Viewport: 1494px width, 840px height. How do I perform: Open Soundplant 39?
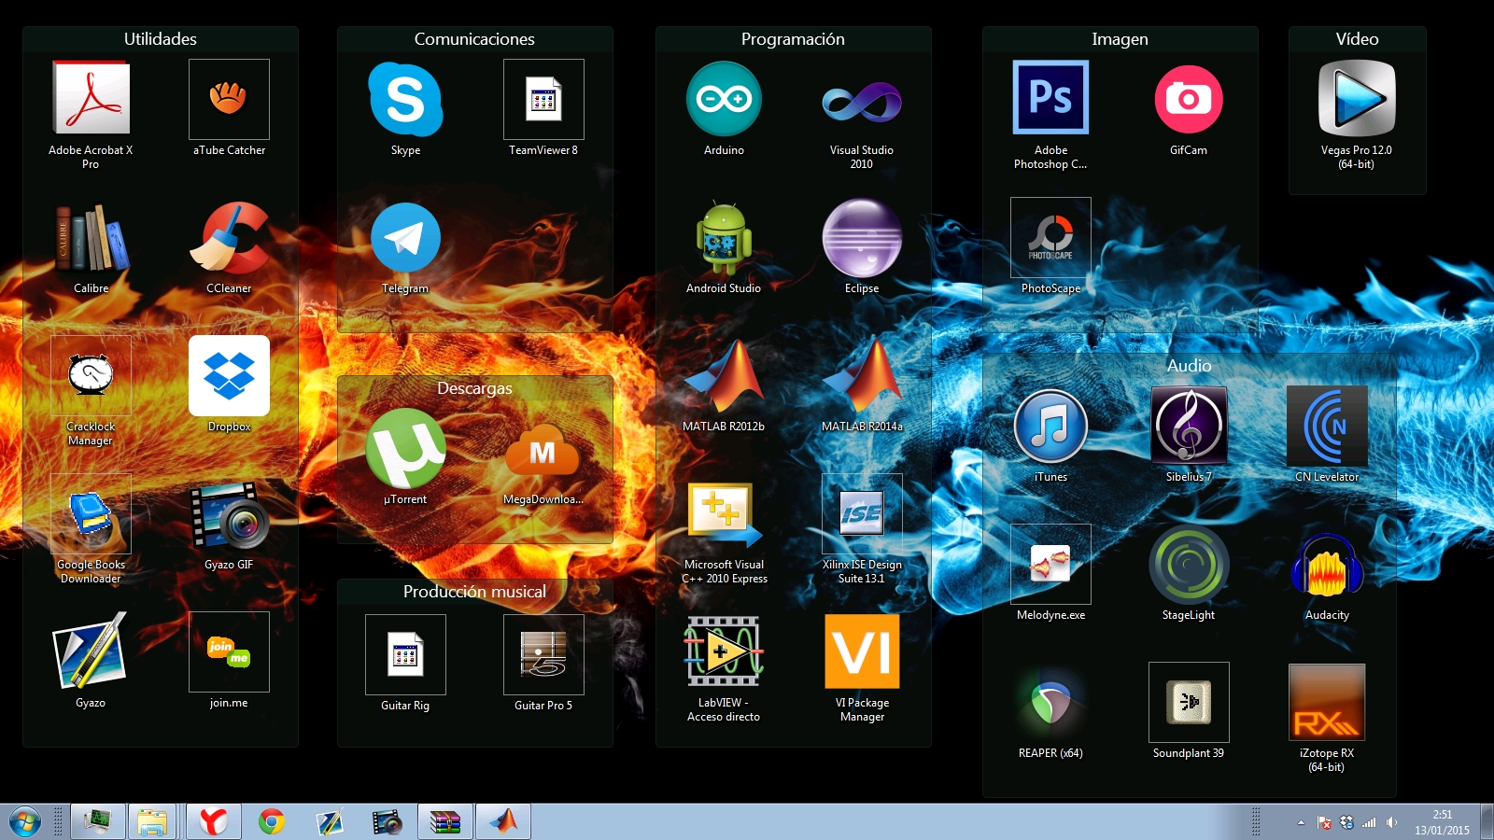(x=1189, y=703)
